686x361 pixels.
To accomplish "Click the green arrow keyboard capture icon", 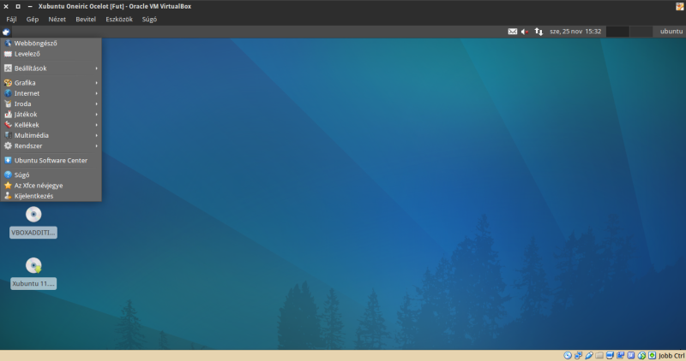I will click(x=652, y=355).
